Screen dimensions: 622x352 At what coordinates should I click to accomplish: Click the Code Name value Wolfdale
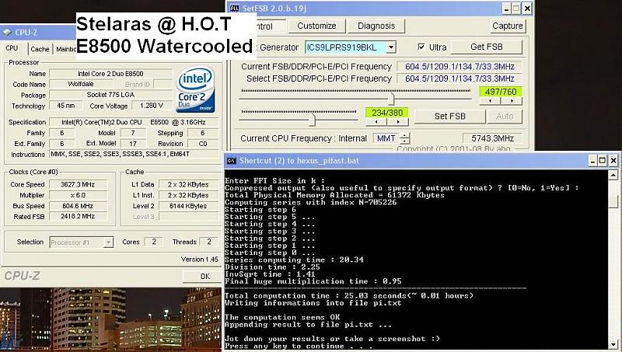(81, 84)
